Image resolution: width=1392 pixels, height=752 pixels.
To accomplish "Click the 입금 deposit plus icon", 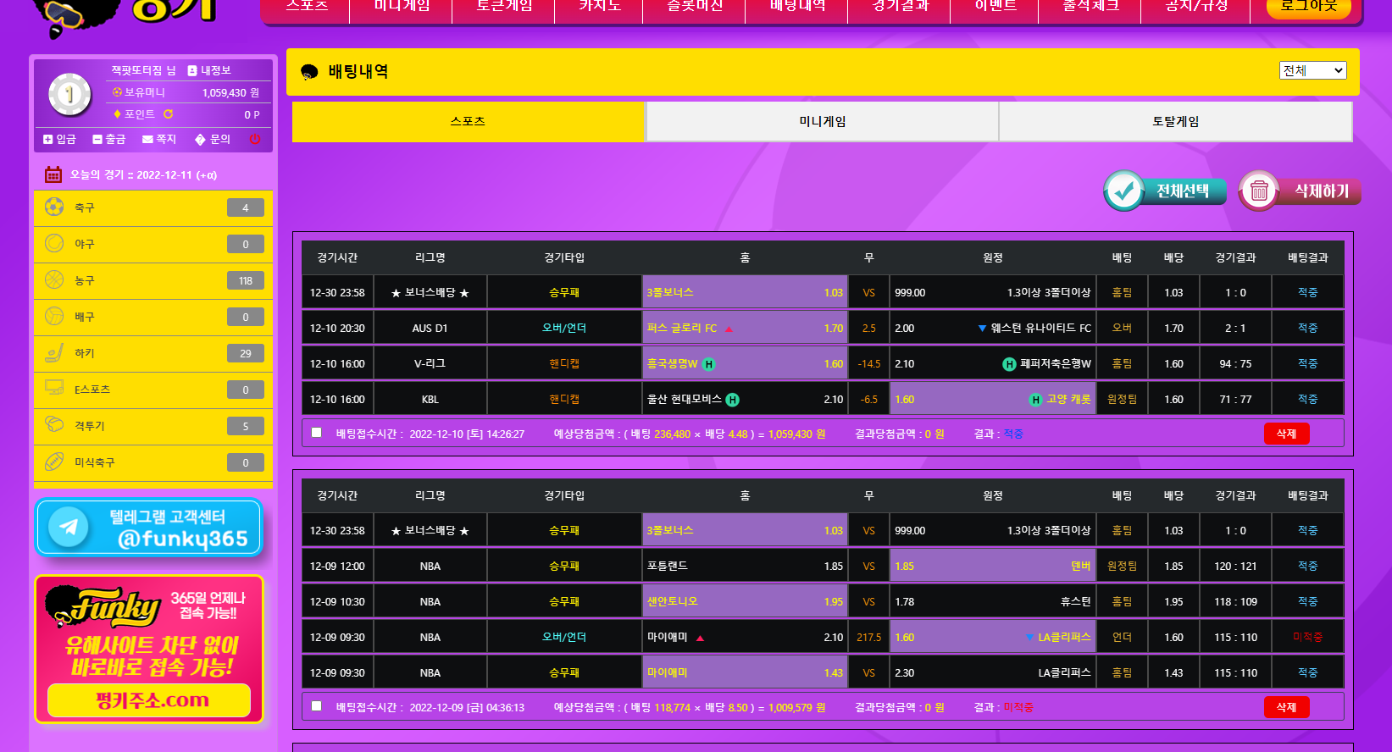I will pyautogui.click(x=48, y=139).
